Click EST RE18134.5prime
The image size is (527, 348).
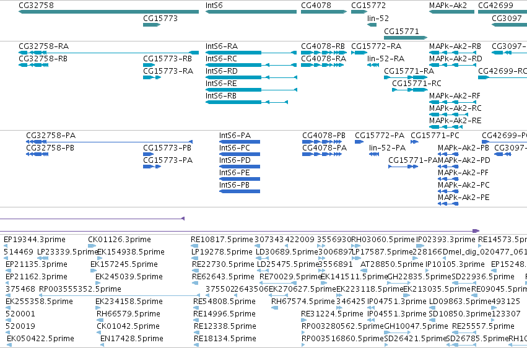(196, 345)
